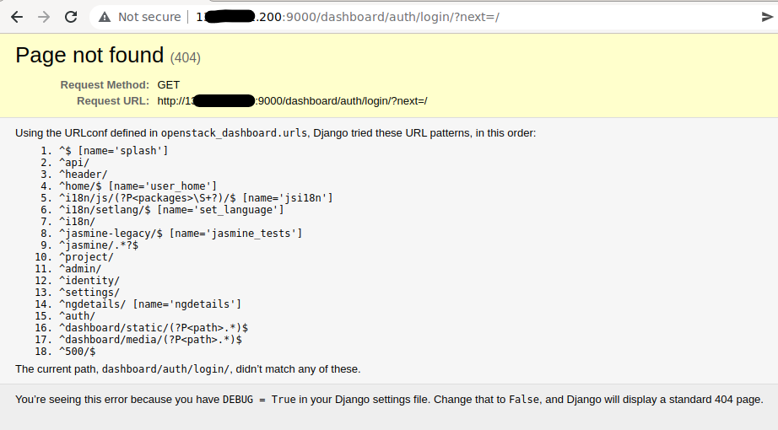Click DEBUG = True in the footer note

[x=260, y=400]
